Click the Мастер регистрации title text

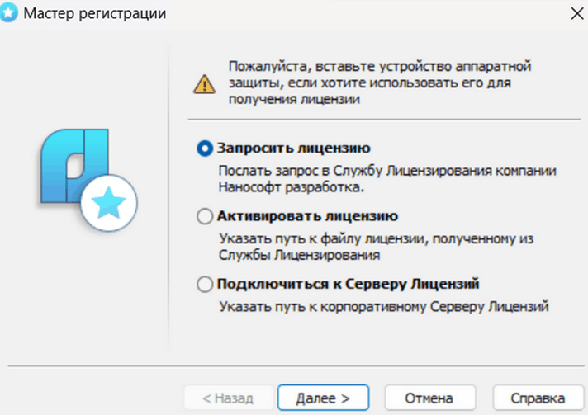click(95, 13)
